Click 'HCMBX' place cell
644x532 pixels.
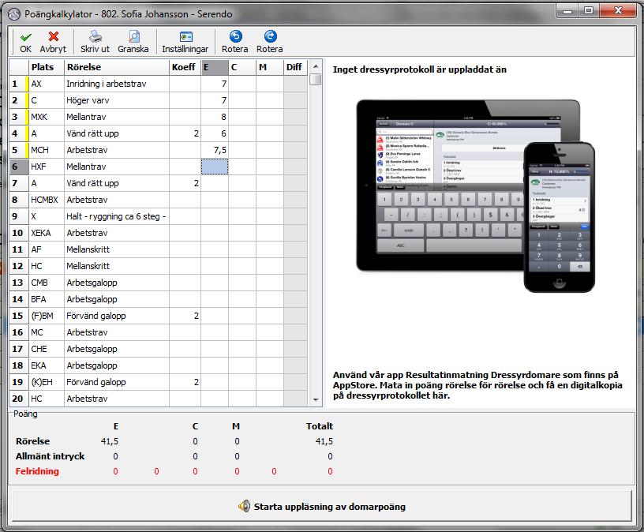click(x=47, y=200)
